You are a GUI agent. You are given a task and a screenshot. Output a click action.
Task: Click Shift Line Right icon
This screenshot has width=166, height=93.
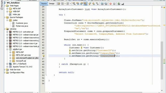pyautogui.click(x=106, y=4)
